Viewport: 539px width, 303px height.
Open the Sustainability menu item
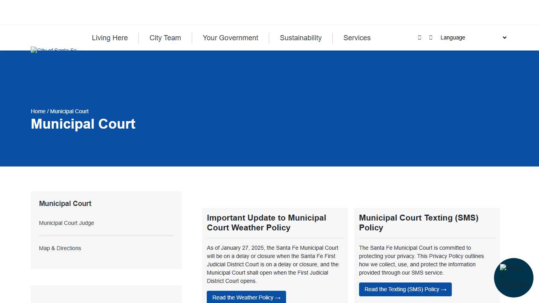coord(301,37)
